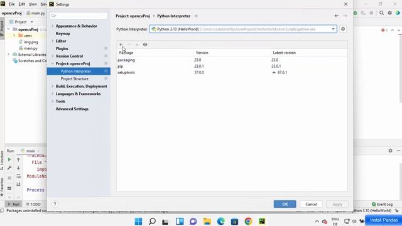Viewport: 402px width, 226px height.
Task: Click the OK button
Action: [285, 204]
